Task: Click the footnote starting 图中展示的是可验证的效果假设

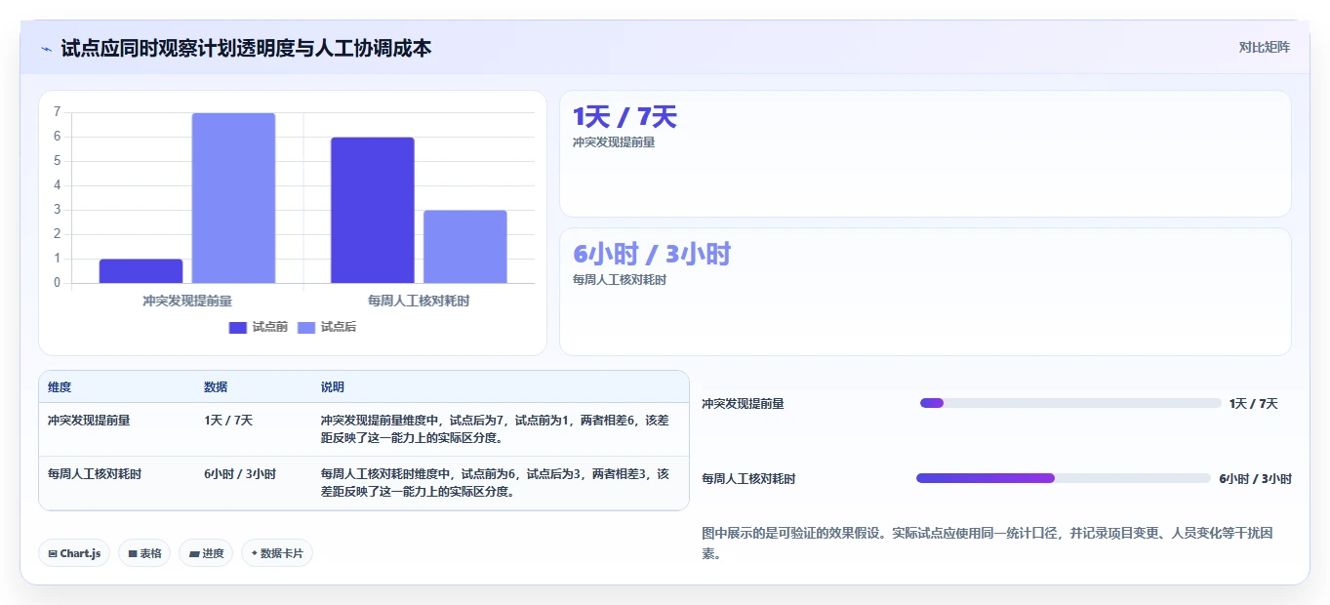Action: point(987,543)
